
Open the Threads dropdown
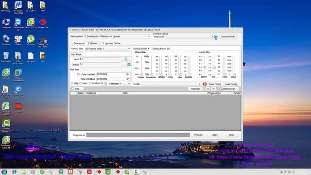pyautogui.click(x=125, y=84)
